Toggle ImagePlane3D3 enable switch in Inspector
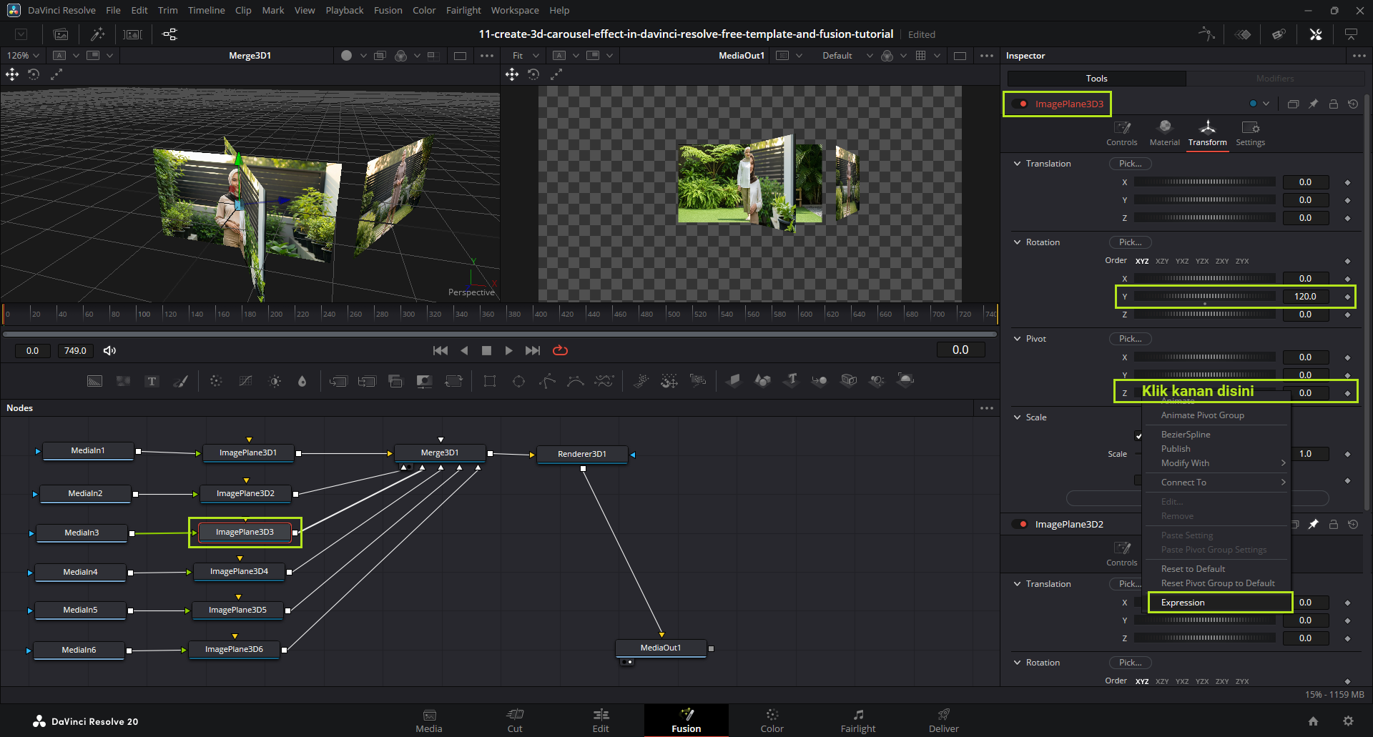 pyautogui.click(x=1020, y=104)
